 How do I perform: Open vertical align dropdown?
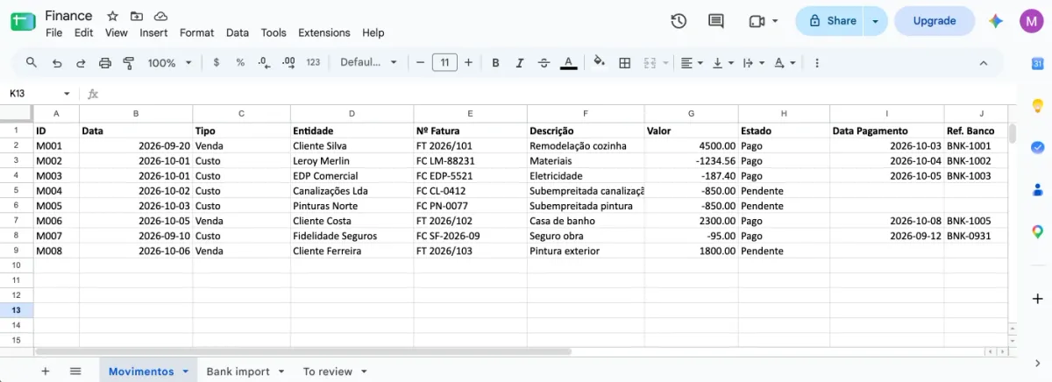click(723, 63)
